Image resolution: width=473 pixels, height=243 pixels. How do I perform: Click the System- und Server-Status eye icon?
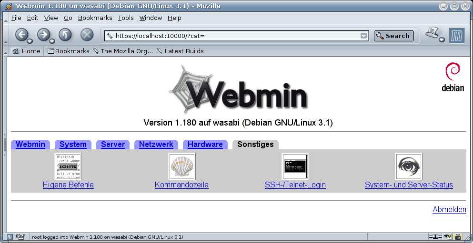pyautogui.click(x=409, y=166)
